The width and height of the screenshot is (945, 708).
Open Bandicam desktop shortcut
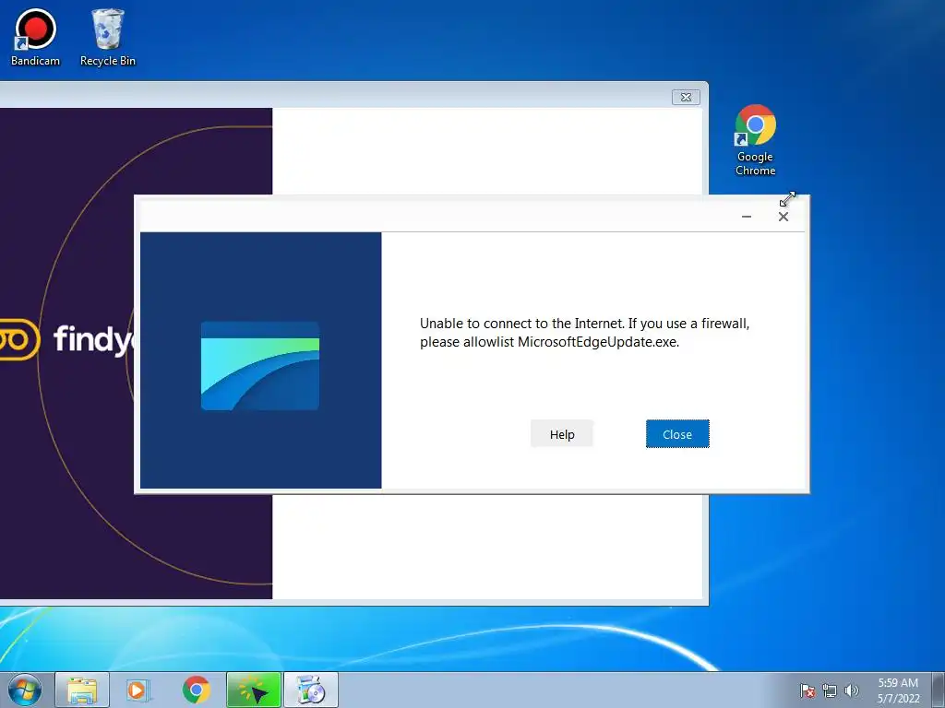click(x=36, y=37)
